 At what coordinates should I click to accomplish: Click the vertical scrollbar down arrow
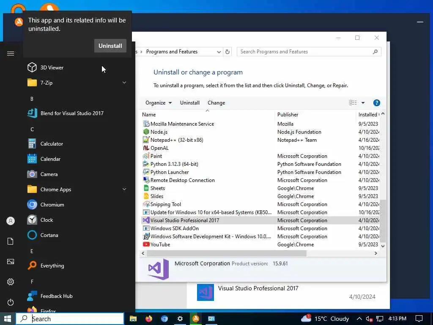(x=383, y=246)
